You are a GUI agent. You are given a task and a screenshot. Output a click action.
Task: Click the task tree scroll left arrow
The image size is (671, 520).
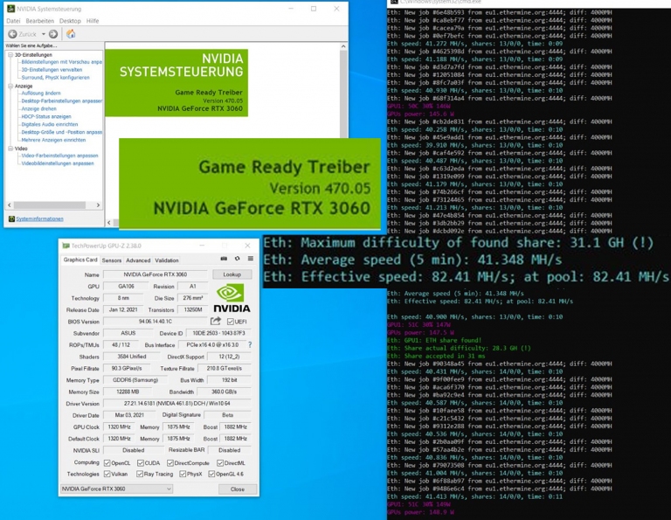coord(10,205)
